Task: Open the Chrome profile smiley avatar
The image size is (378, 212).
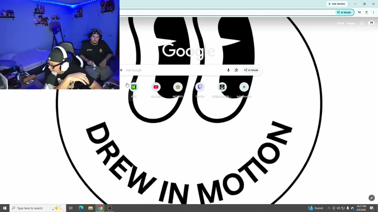Action: 366,12
